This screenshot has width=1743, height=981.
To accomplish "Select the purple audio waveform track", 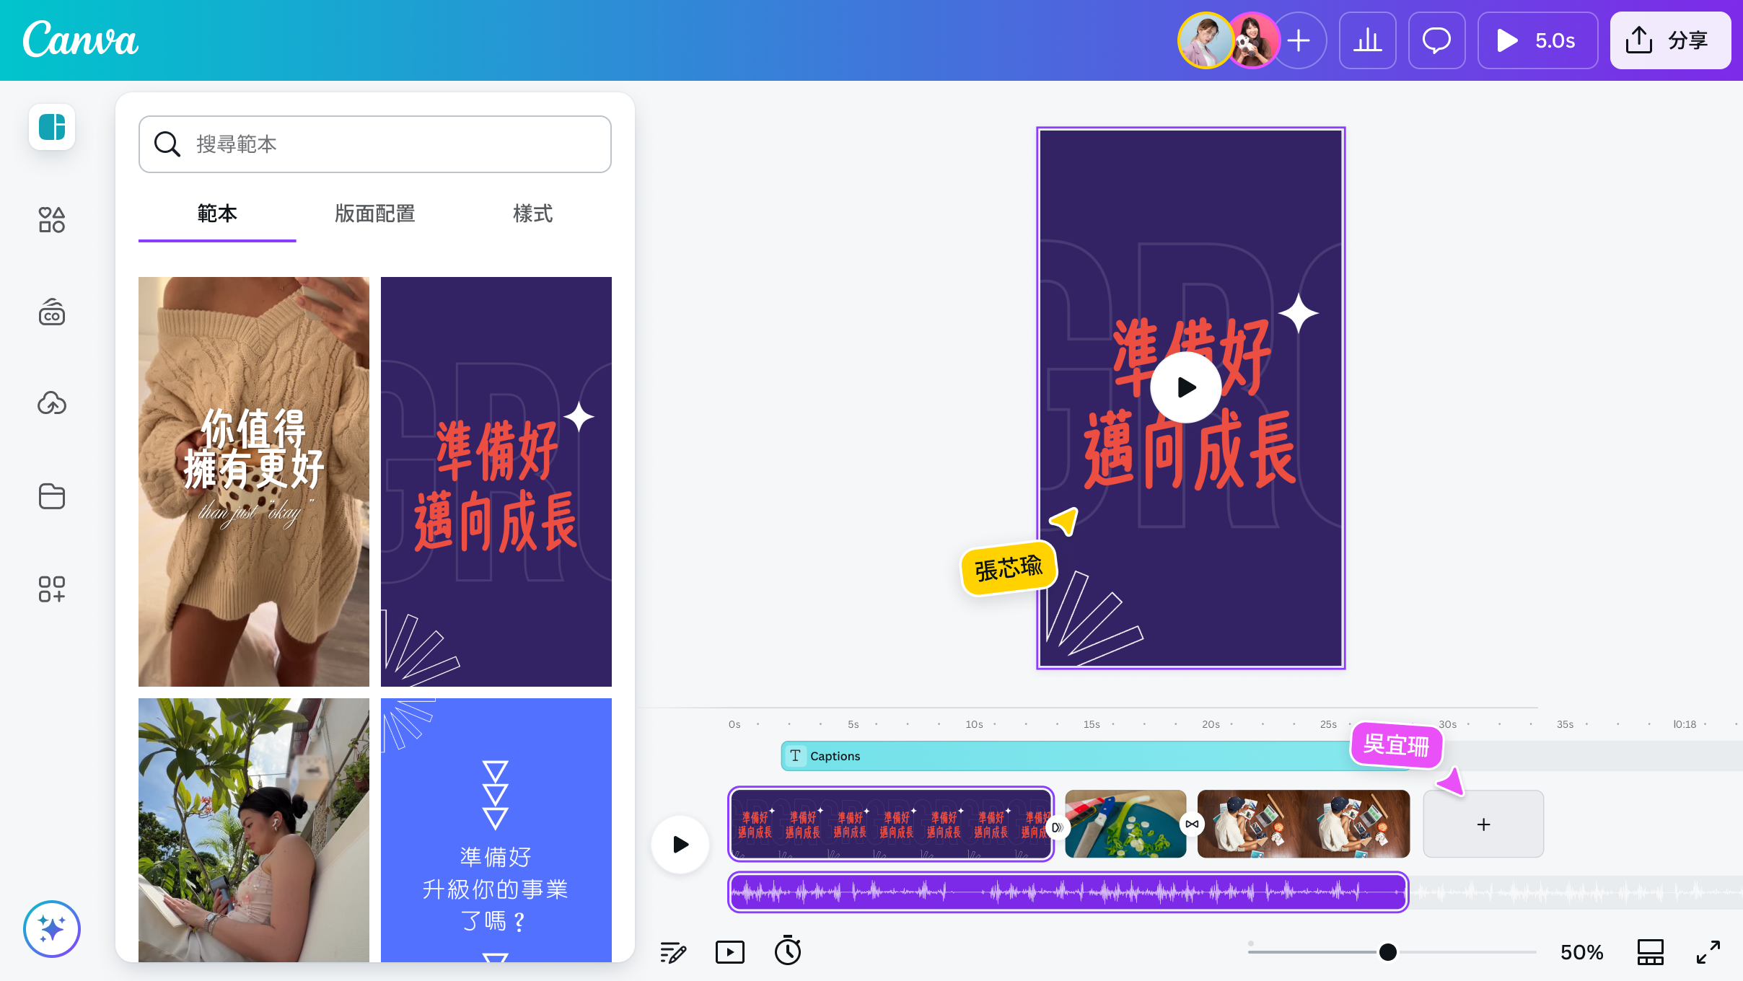I will tap(1068, 892).
